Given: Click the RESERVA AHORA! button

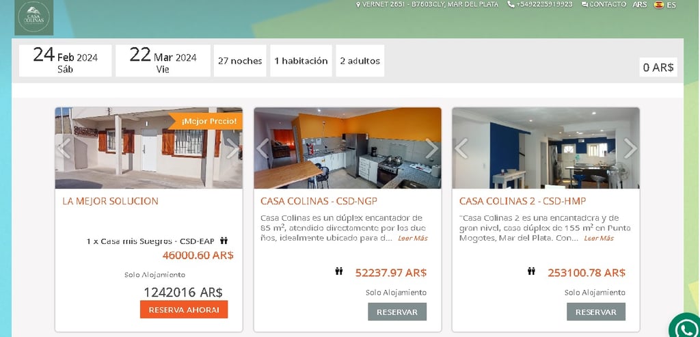Looking at the screenshot, I should point(184,310).
